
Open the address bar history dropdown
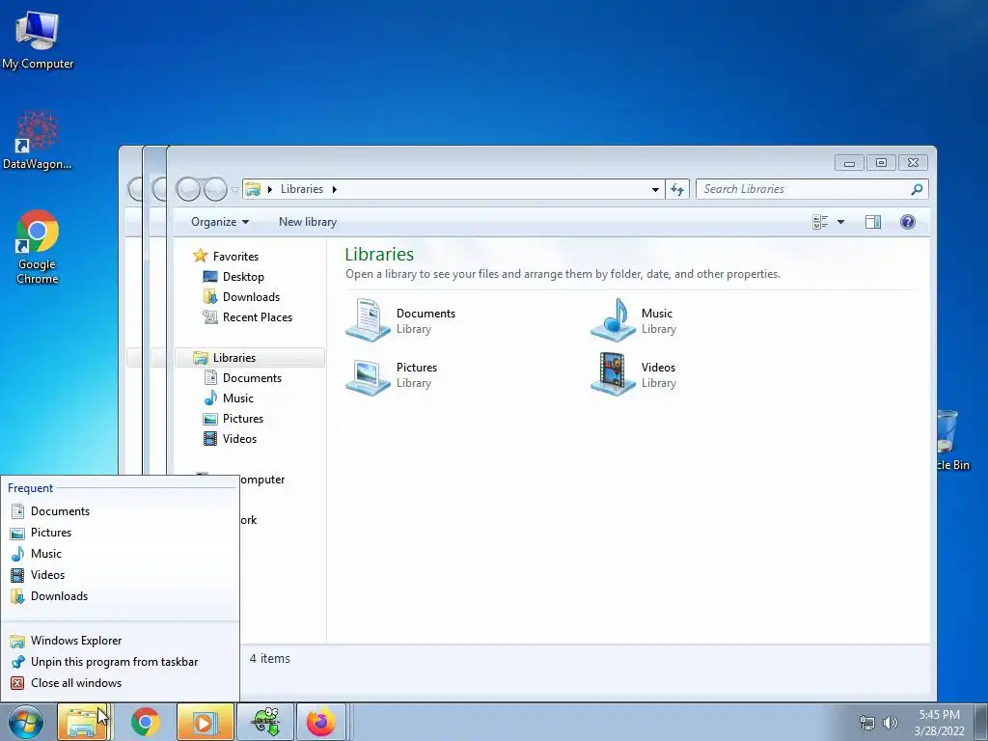655,189
